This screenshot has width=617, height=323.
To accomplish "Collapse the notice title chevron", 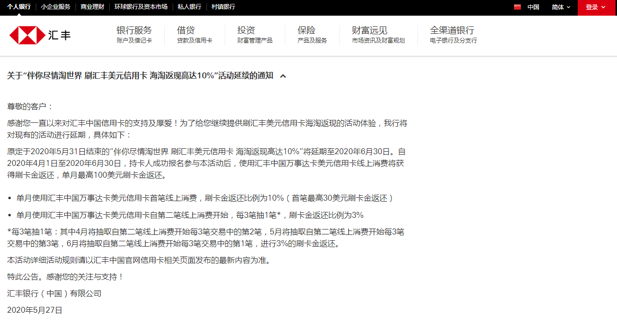I will click(x=283, y=76).
